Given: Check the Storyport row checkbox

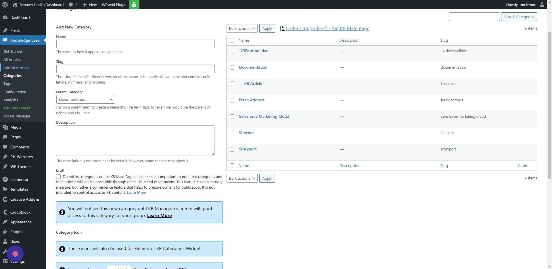Looking at the screenshot, I should (232, 149).
